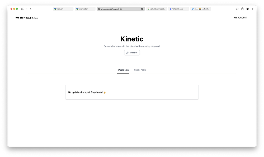Image resolution: width=264 pixels, height=157 pixels.
Task: Click the black circle extension icon
Action: point(248,9)
